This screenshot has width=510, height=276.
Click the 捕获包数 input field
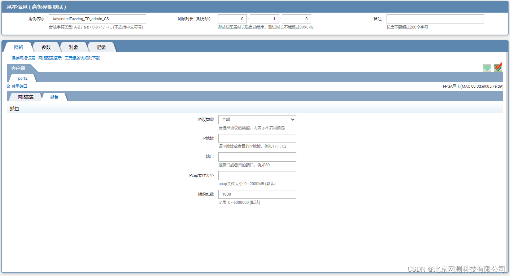click(257, 194)
